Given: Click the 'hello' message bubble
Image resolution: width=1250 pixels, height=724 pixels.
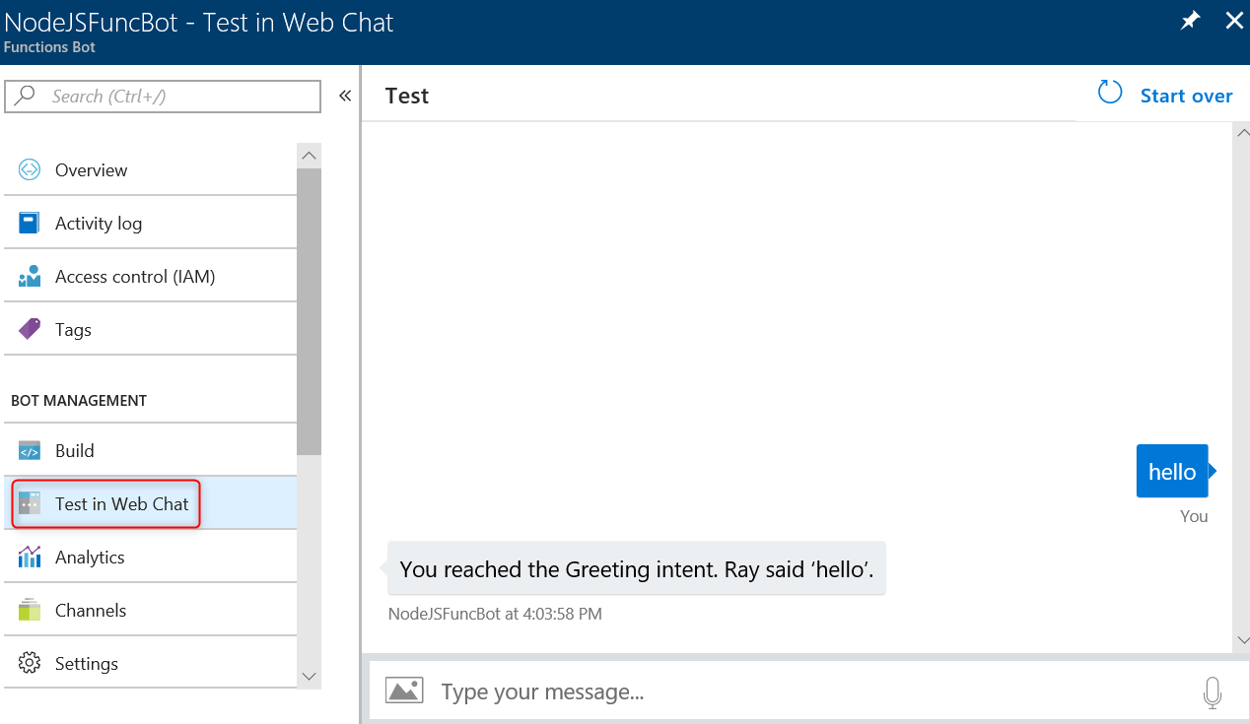Looking at the screenshot, I should 1171,472.
